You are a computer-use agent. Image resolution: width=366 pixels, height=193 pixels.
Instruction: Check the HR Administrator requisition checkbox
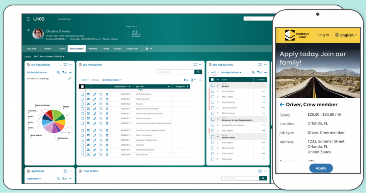tap(82, 94)
